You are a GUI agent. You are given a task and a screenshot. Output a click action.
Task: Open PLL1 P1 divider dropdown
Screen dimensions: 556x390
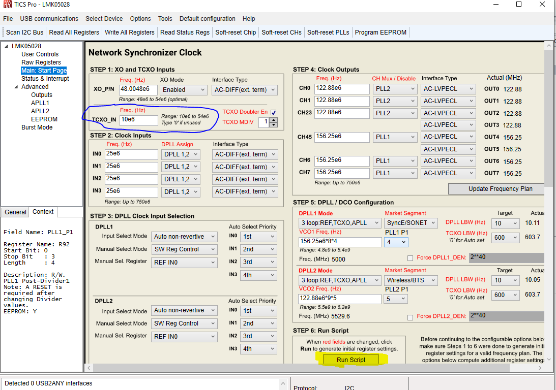click(396, 242)
